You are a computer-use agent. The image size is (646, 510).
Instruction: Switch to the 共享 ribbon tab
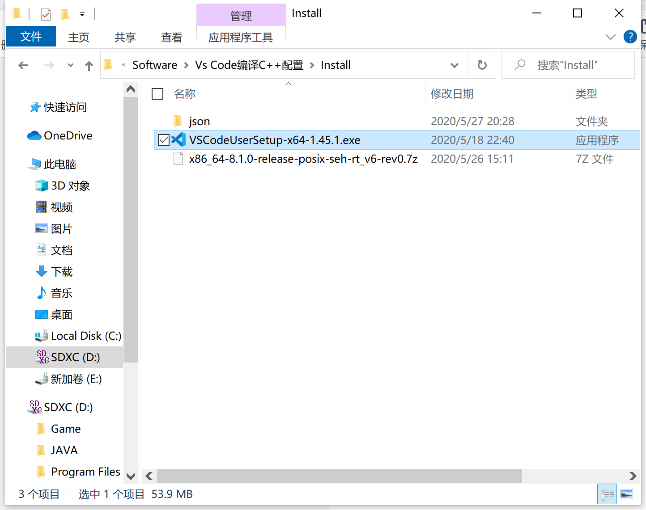[x=125, y=37]
